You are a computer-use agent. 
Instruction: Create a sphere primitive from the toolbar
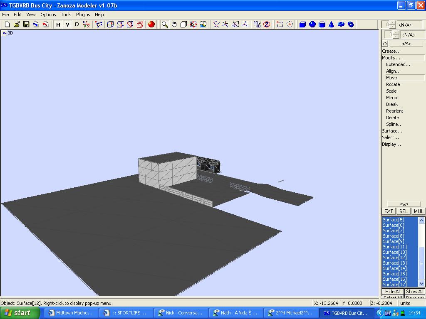[312, 25]
